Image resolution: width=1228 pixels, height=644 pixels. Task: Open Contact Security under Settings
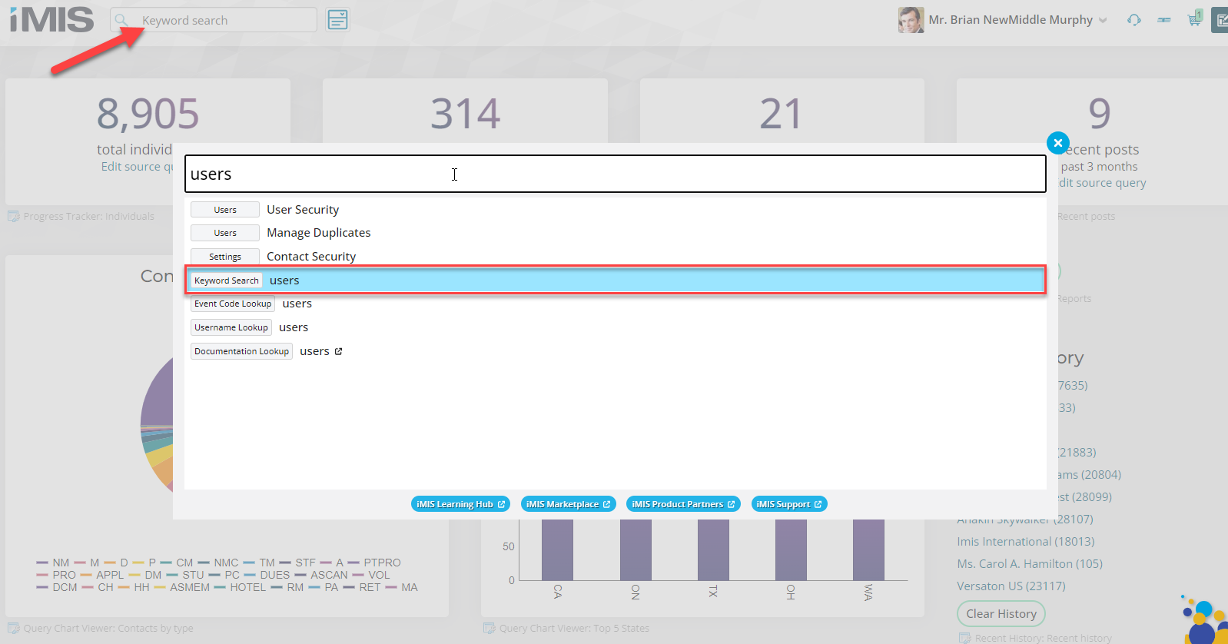310,257
